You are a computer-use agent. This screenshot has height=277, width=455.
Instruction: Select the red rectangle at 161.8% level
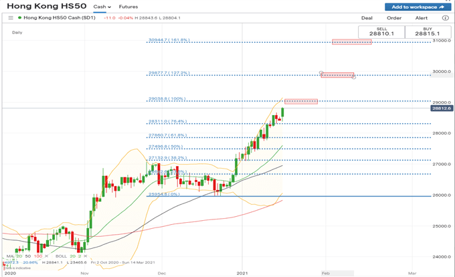coord(352,42)
